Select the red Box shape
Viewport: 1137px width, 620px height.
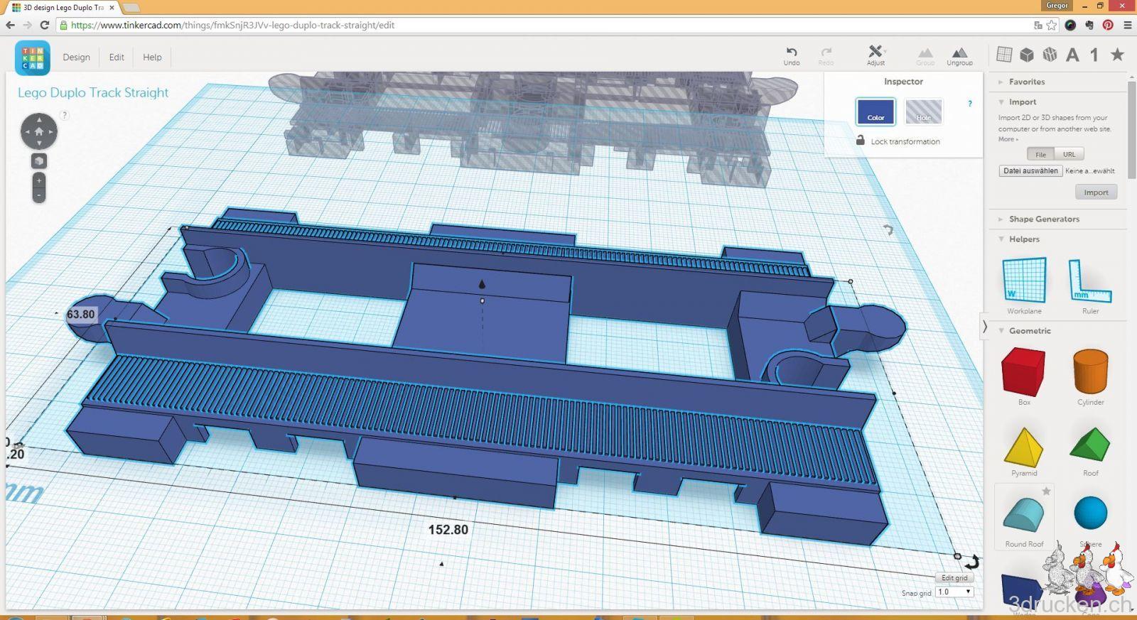point(1024,376)
